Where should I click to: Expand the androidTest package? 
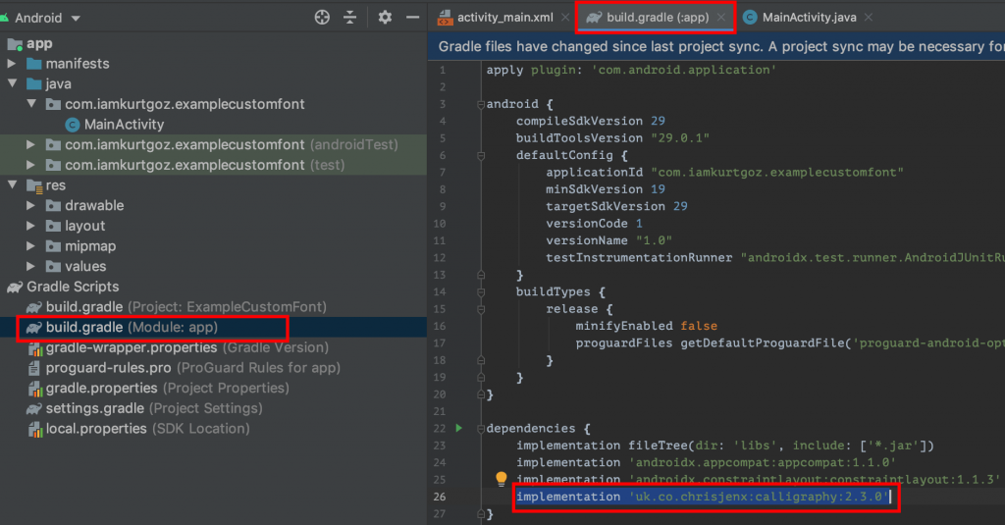[30, 145]
